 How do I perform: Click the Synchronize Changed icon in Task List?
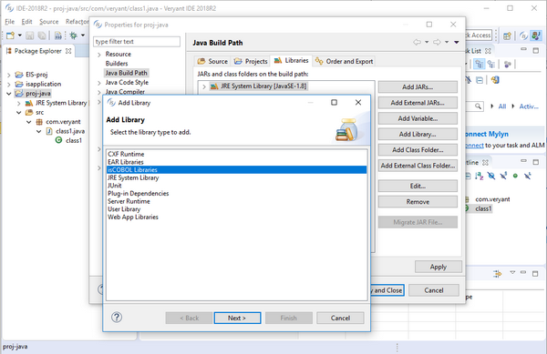click(495, 80)
